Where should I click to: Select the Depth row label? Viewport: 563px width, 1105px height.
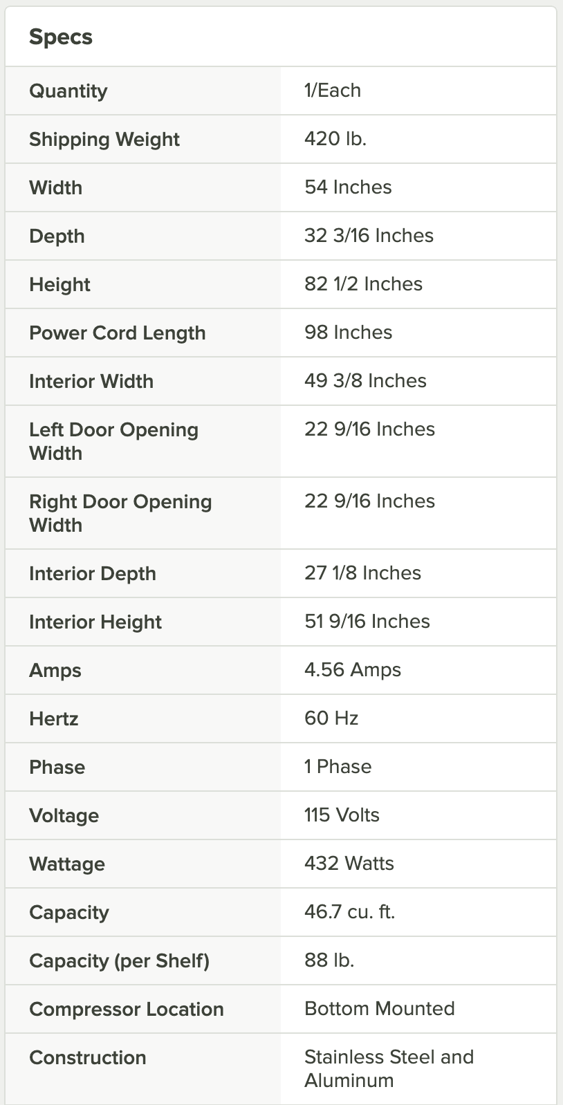click(x=57, y=236)
